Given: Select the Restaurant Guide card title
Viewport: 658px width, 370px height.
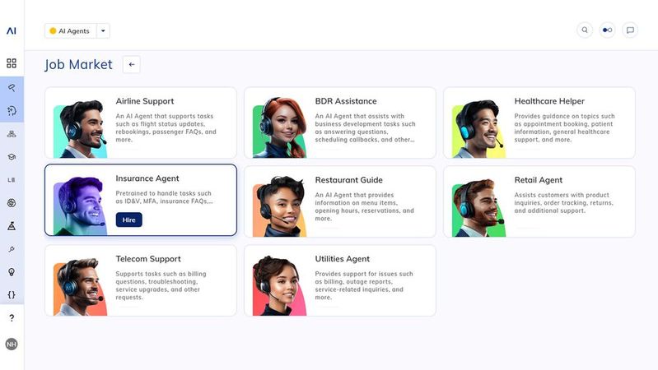Looking at the screenshot, I should (348, 180).
